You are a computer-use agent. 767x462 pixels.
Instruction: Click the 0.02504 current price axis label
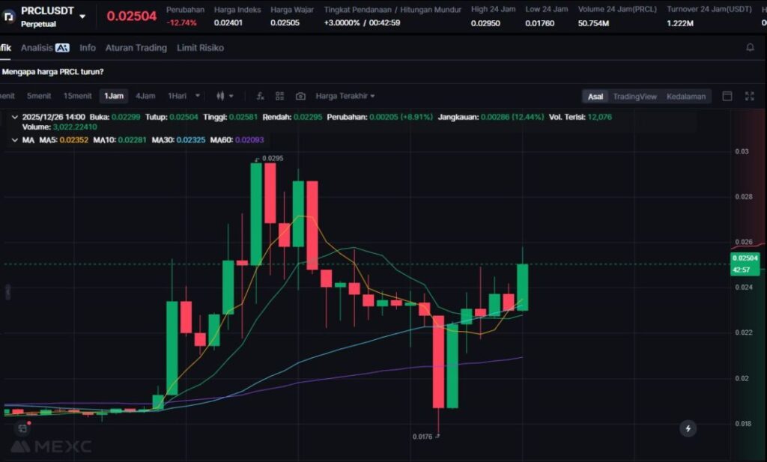pos(746,258)
